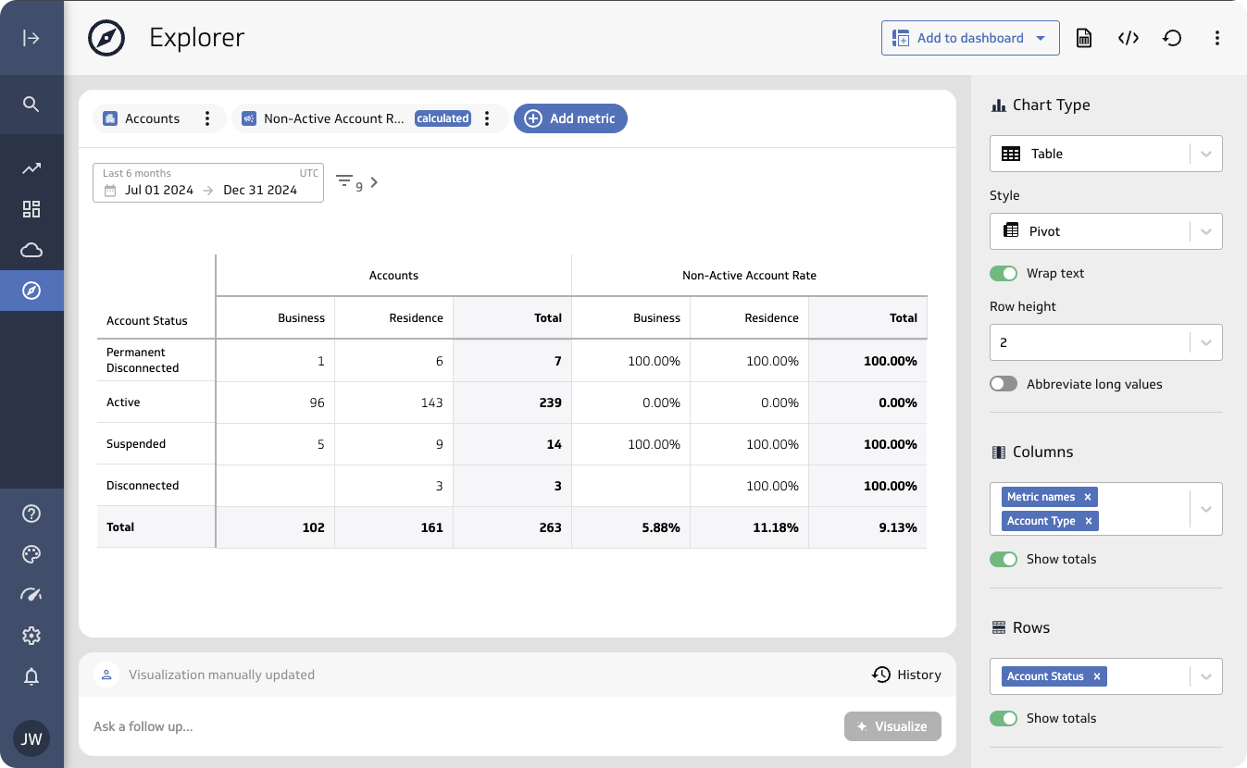1247x768 pixels.
Task: Click the 9.13% total rate cell
Action: (867, 527)
